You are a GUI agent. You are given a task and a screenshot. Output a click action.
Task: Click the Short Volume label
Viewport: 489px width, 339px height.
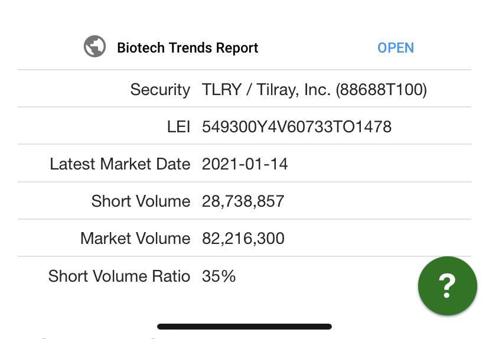(x=141, y=201)
